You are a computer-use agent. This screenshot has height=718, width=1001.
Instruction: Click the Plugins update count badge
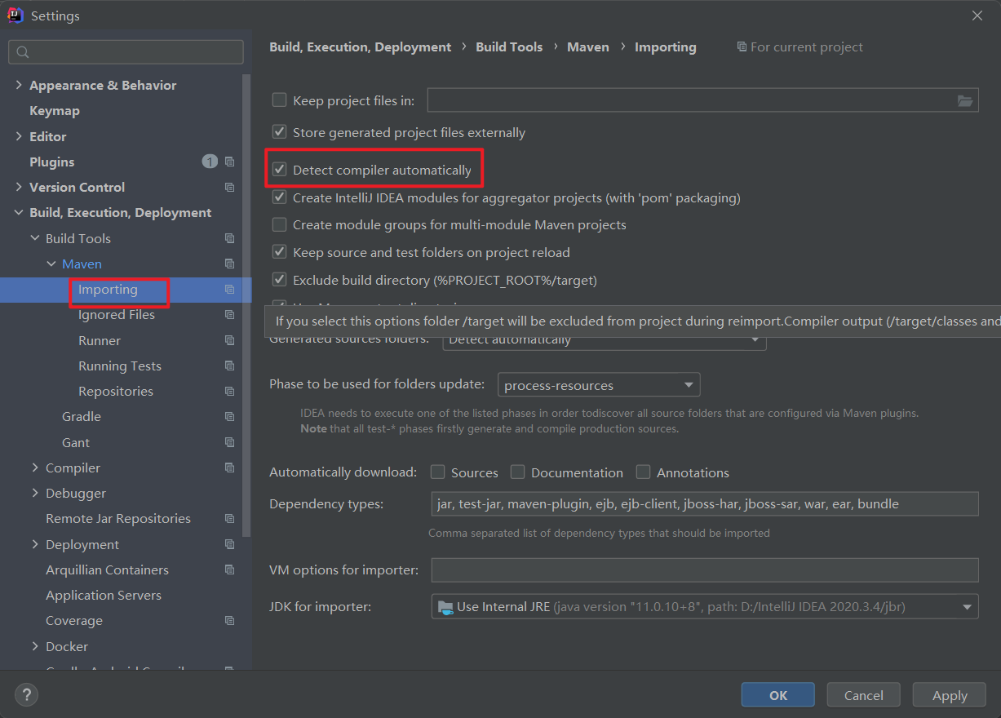210,162
